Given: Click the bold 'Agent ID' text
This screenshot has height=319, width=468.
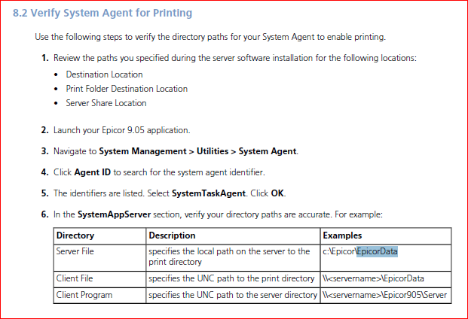Looking at the screenshot, I should coord(93,172).
